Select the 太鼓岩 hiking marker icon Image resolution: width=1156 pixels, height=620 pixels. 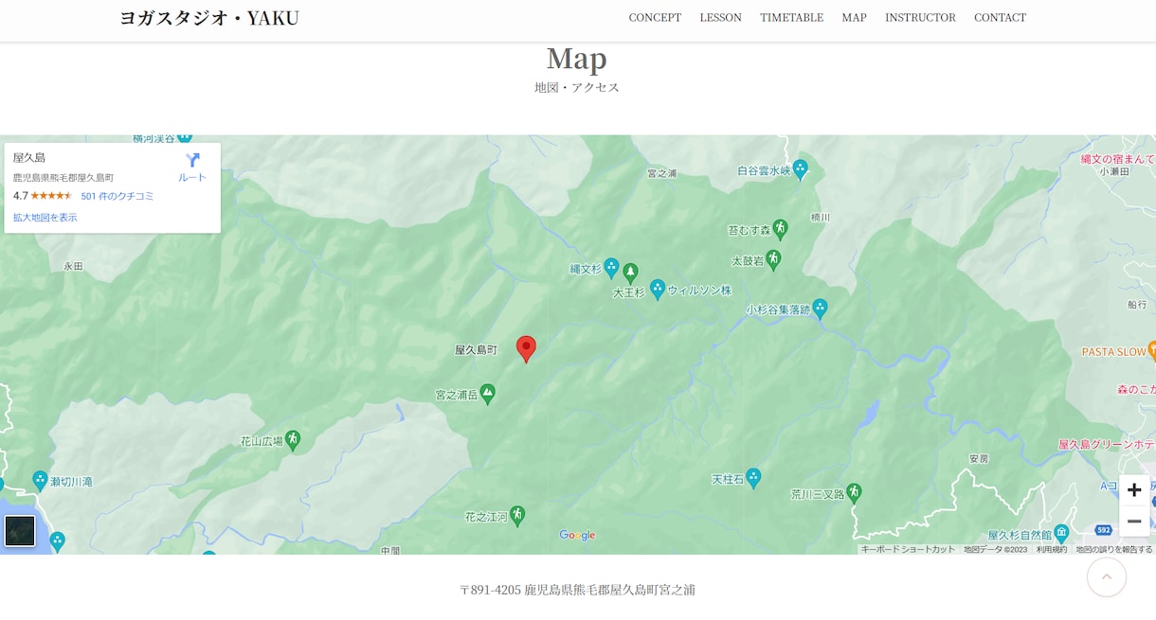pos(773,258)
